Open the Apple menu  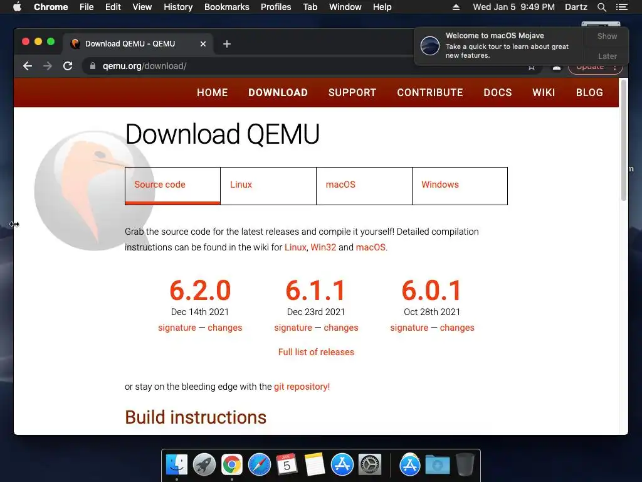pos(17,7)
